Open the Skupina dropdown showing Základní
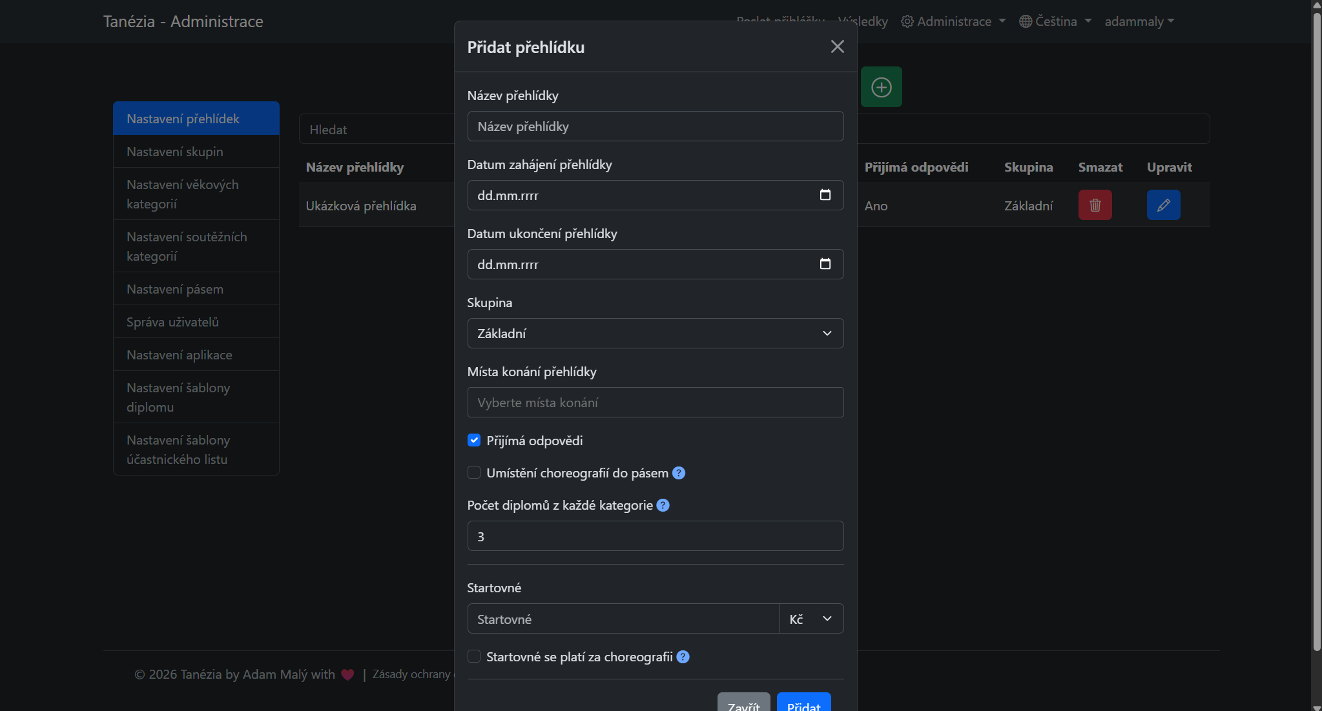Screen dimensions: 1322x711 (655, 334)
